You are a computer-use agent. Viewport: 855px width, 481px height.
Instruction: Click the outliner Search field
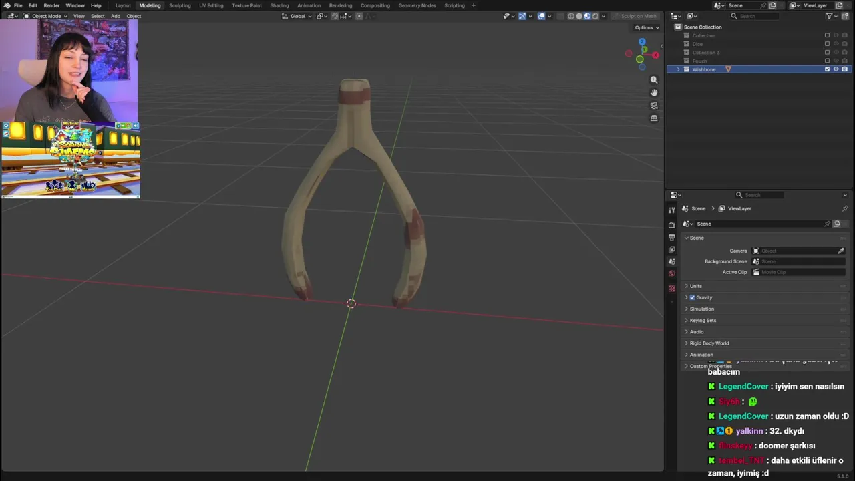pos(755,16)
